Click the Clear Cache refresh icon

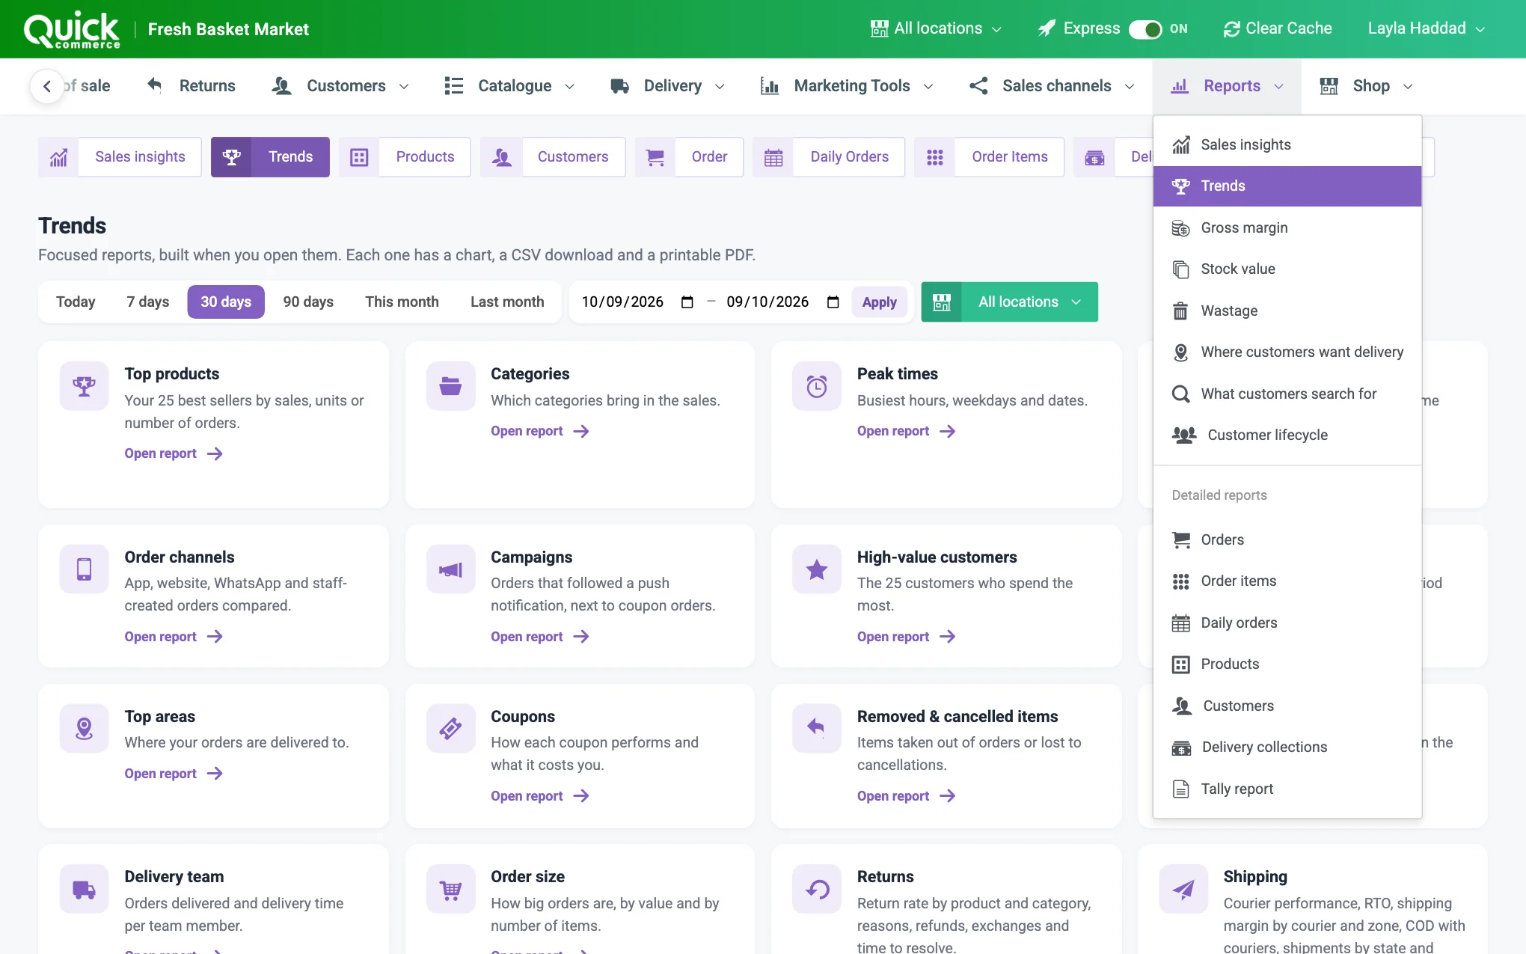[x=1231, y=29]
